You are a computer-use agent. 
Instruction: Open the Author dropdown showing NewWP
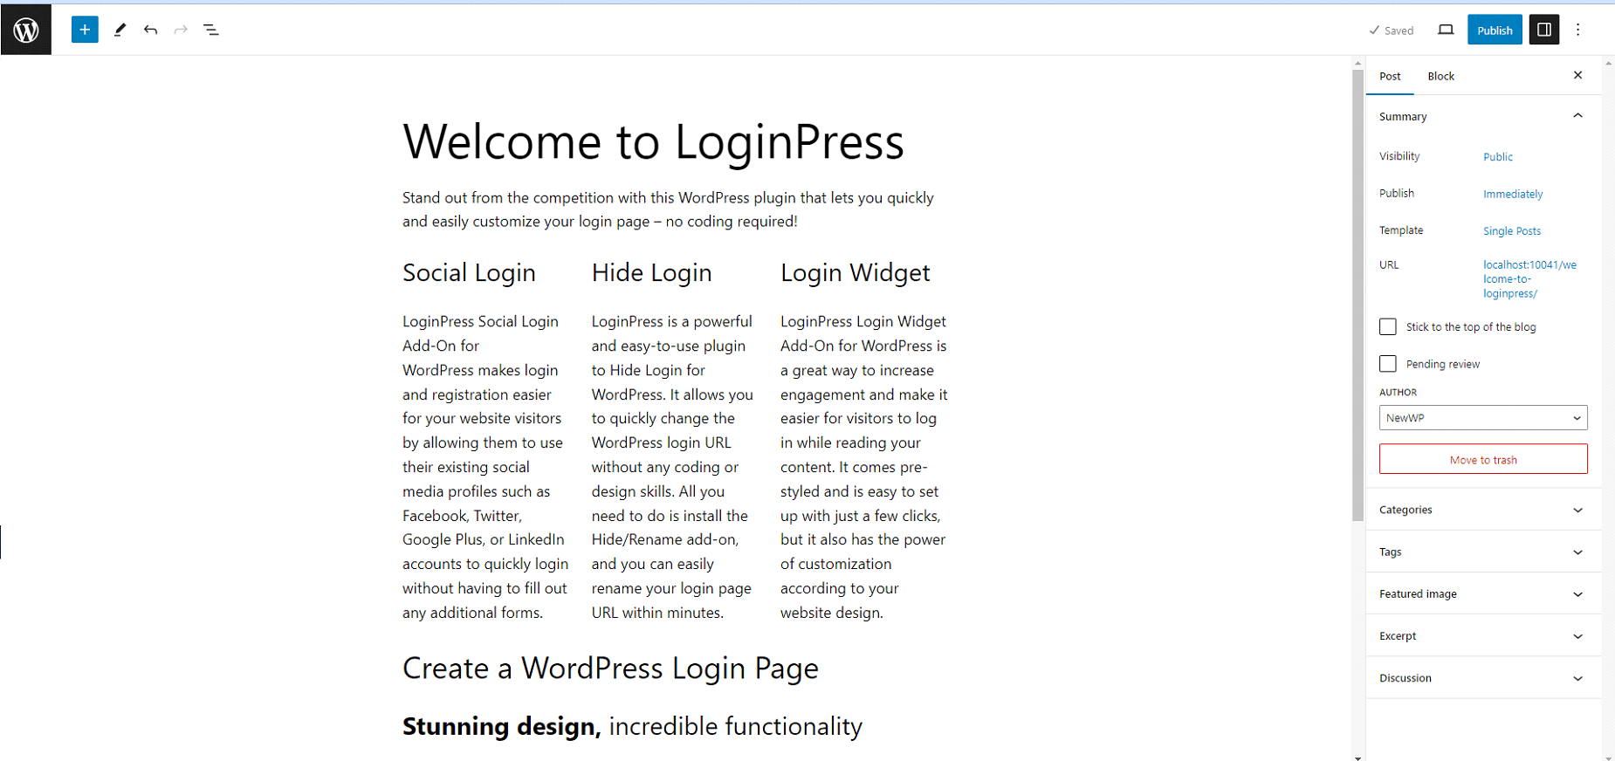coord(1483,417)
